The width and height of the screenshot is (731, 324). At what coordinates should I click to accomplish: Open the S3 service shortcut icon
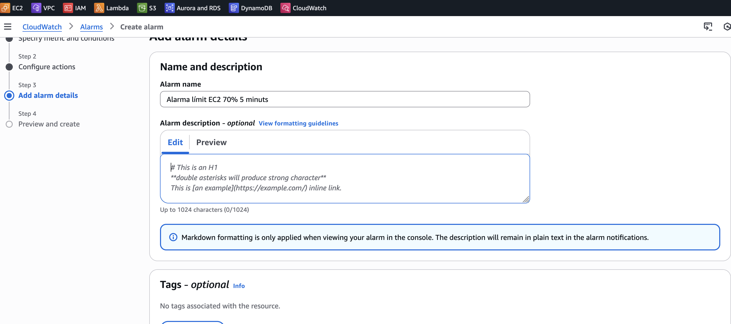(x=142, y=8)
